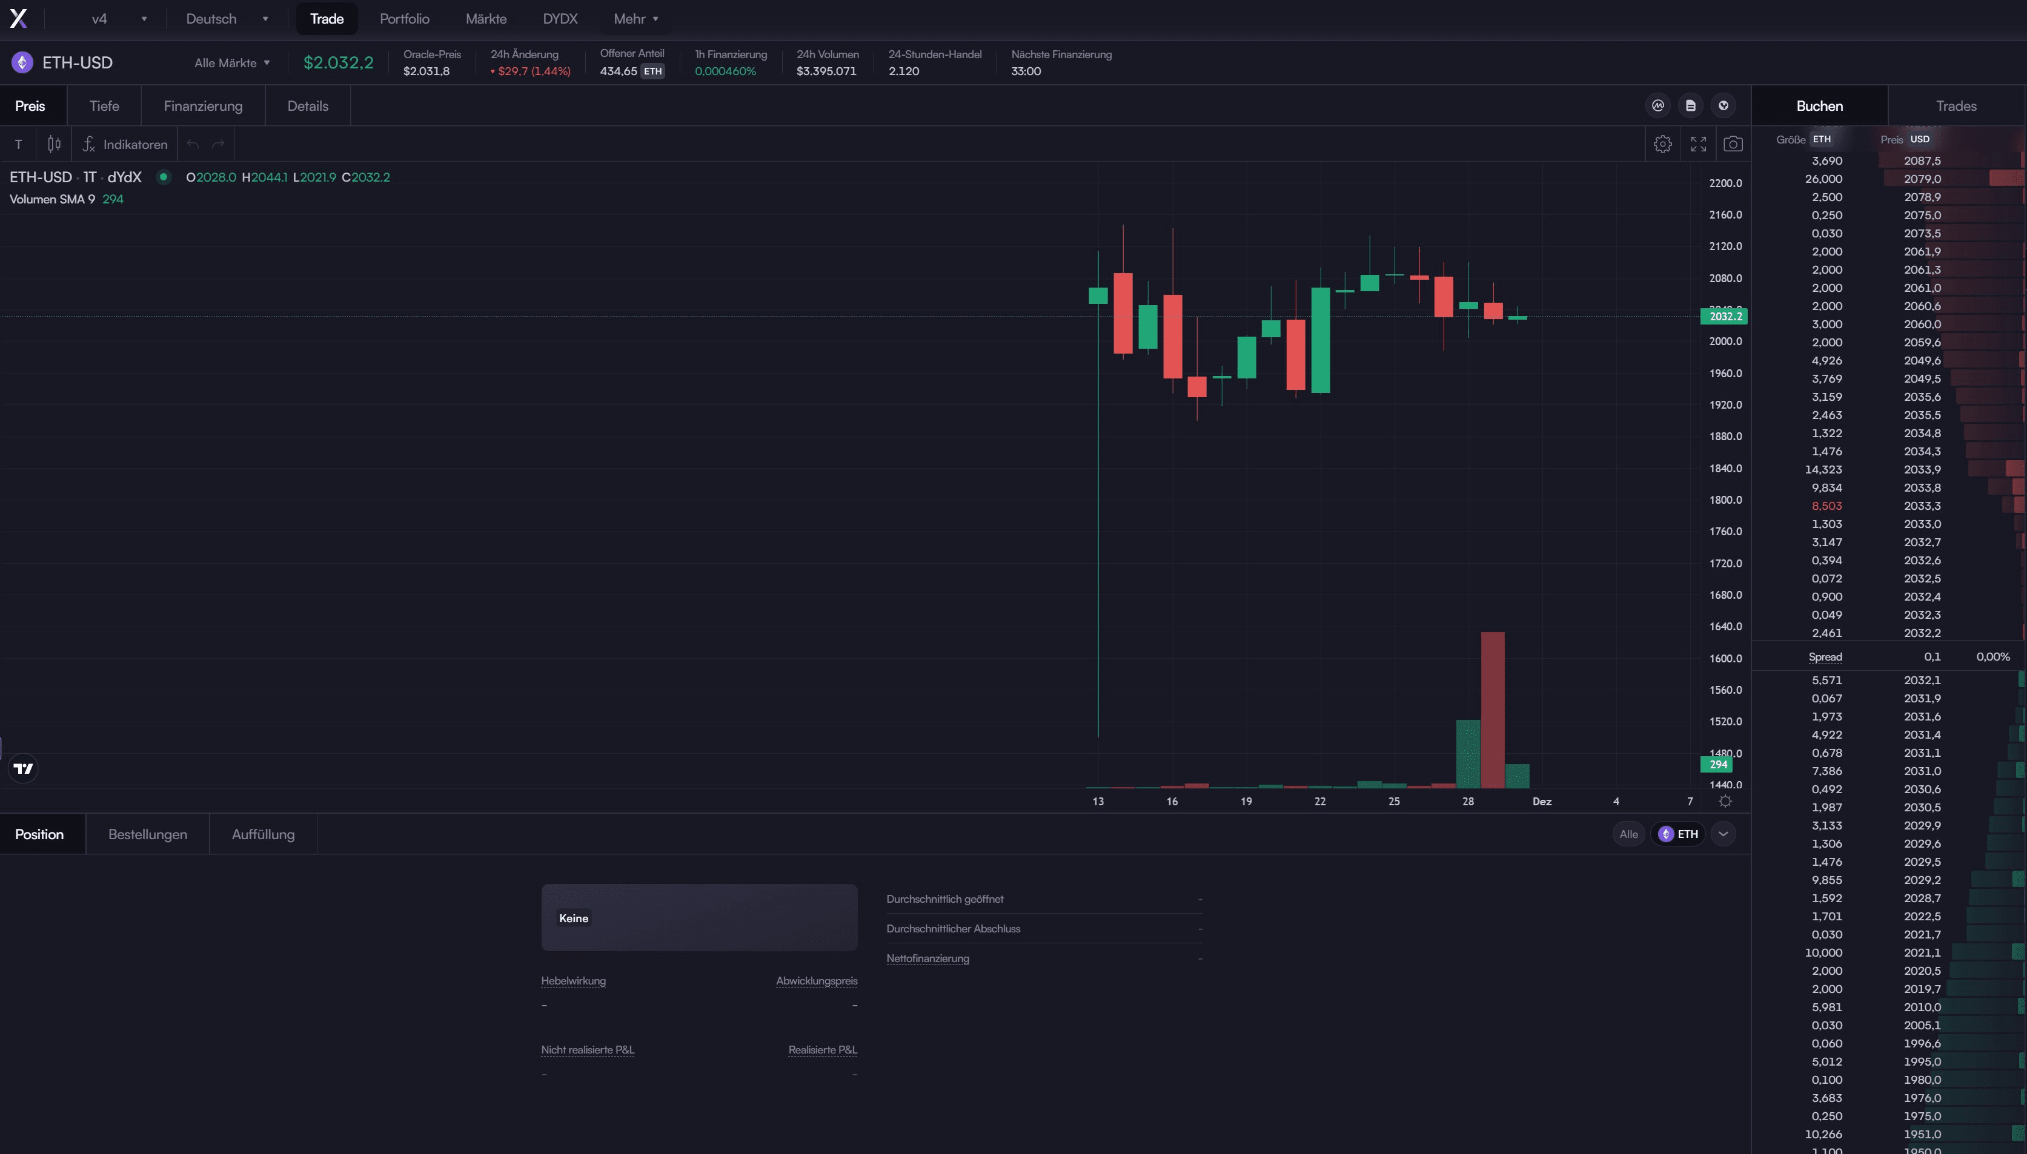Take a chart screenshot with the camera icon
Viewport: 2027px width, 1154px height.
coord(1734,143)
